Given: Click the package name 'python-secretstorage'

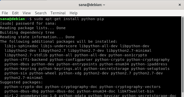Looking at the screenshot, I should [106, 69].
